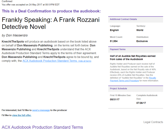The height and width of the screenshot is (129, 165).
Task: Click the word count value 51,554
Action: pyautogui.click(x=114, y=41)
